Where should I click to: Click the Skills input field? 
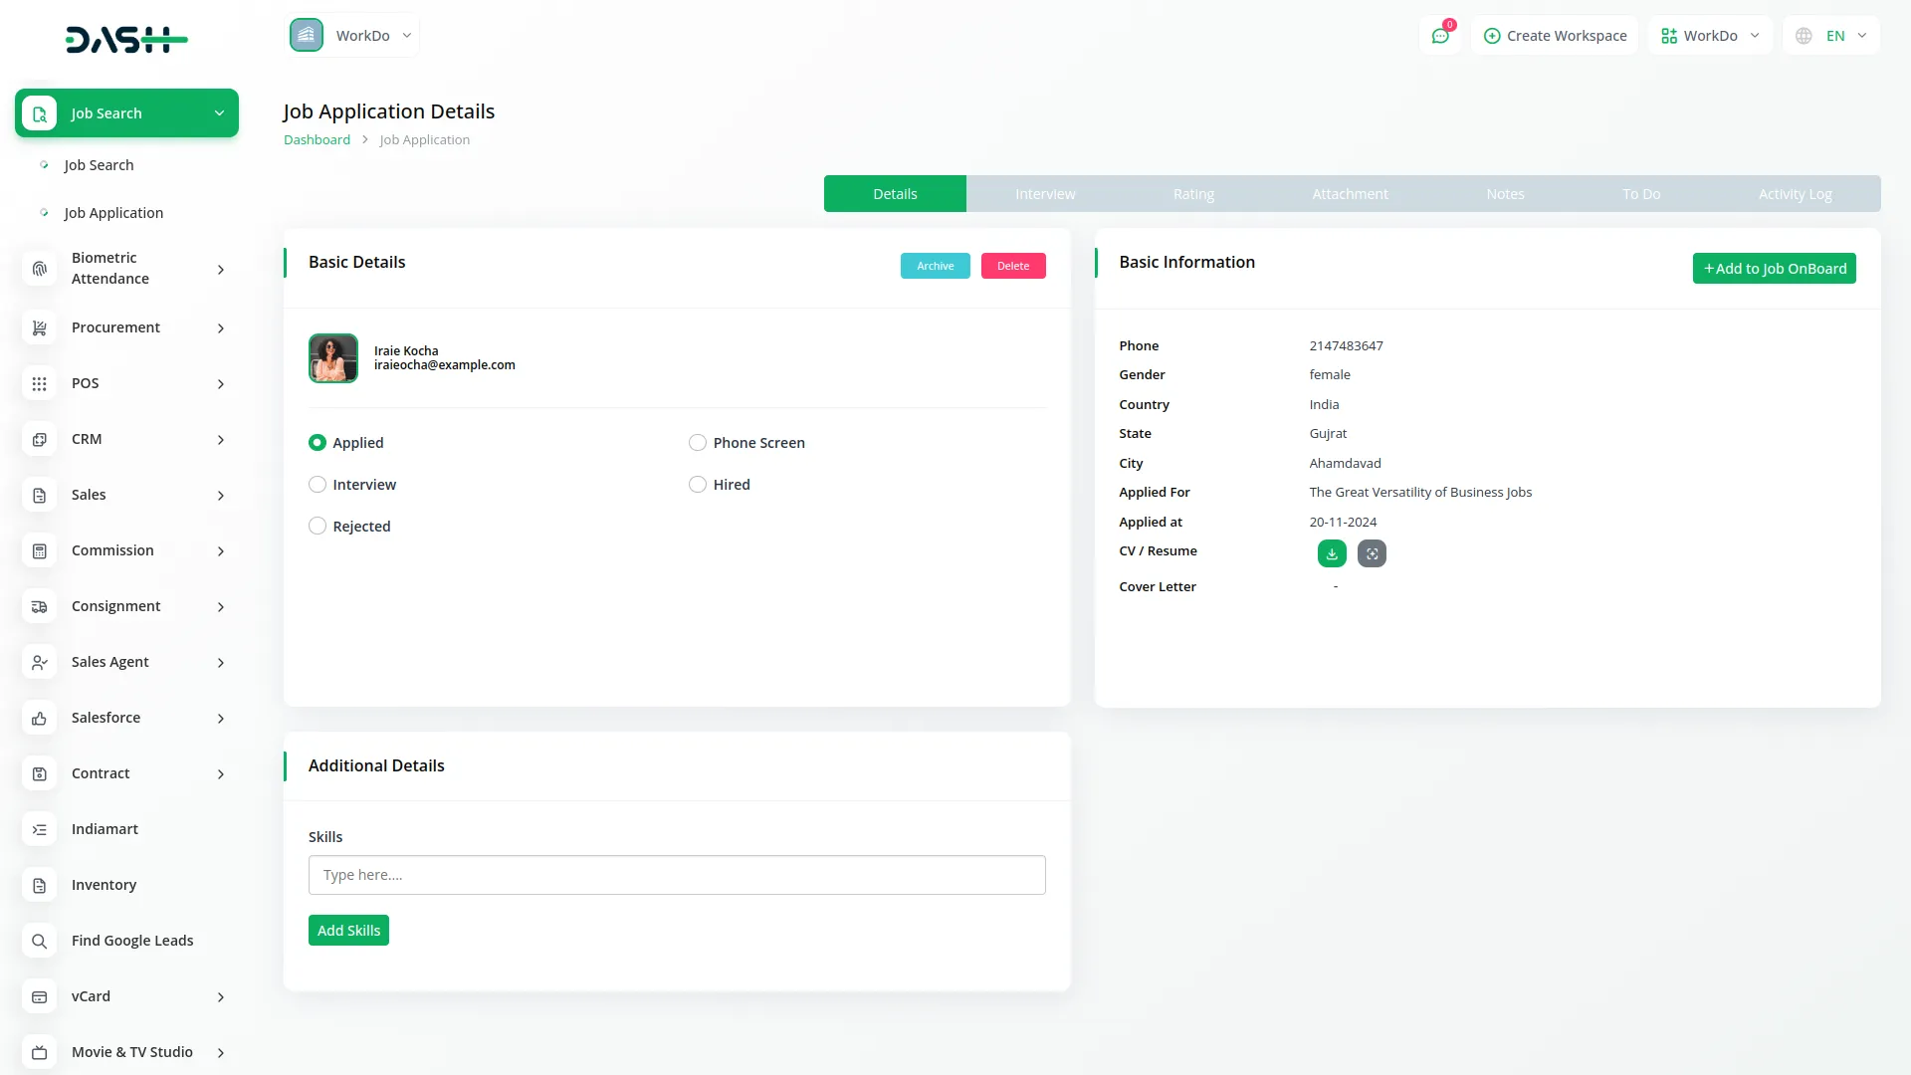coord(677,875)
